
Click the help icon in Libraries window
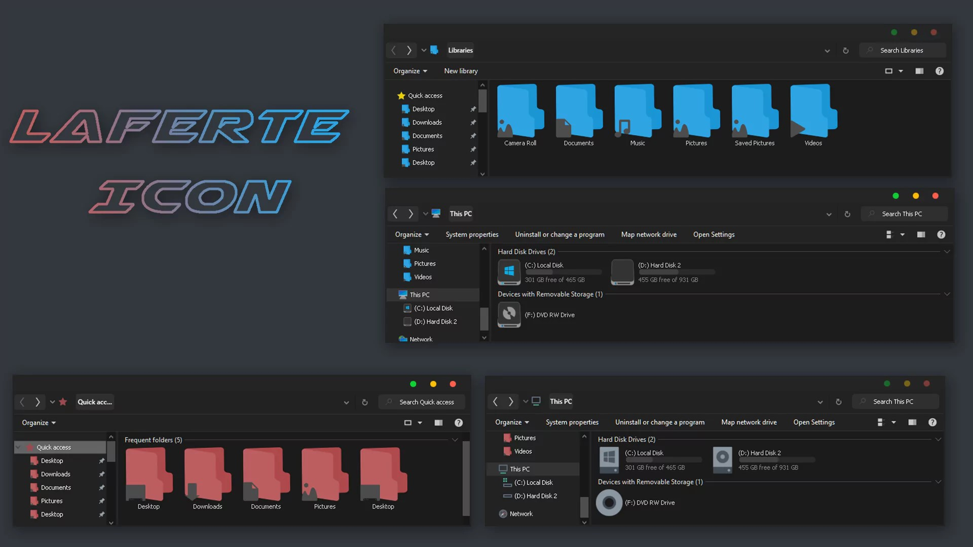point(939,71)
